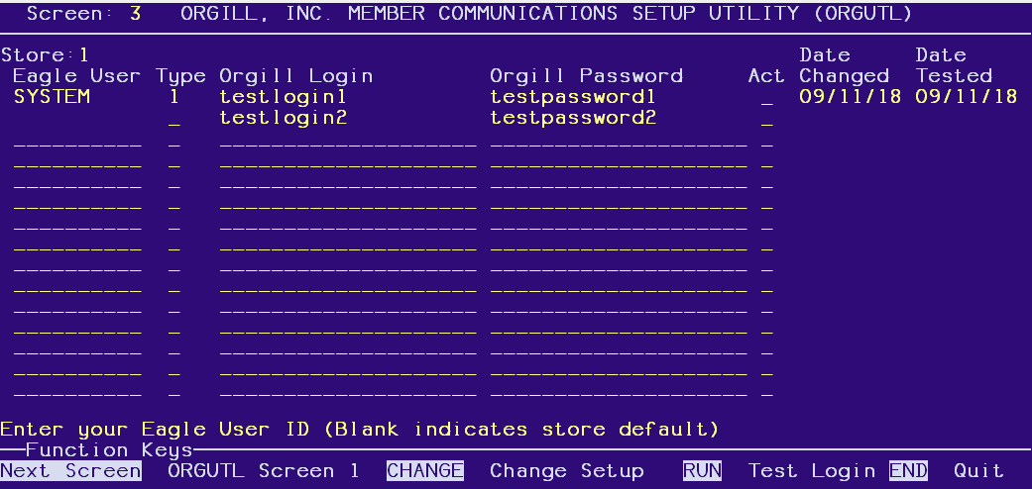Click the testlogin1 Orgill Login field
Viewport: 1032px width, 489px height.
pyautogui.click(x=284, y=97)
